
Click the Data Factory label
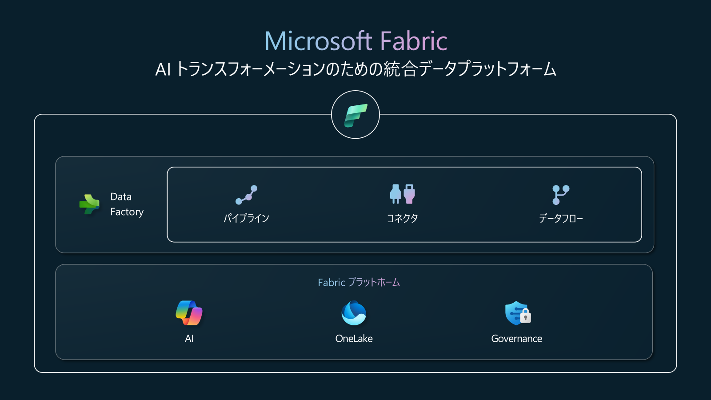127,204
